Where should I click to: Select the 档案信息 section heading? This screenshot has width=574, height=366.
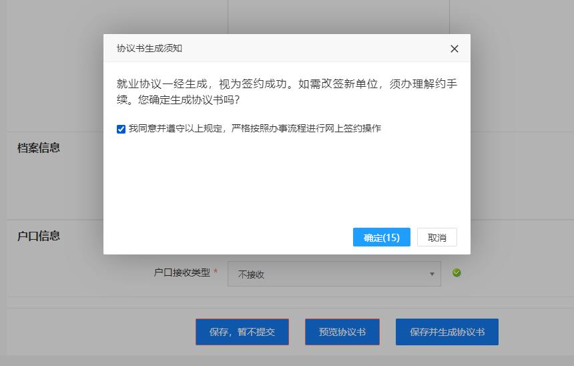point(39,148)
